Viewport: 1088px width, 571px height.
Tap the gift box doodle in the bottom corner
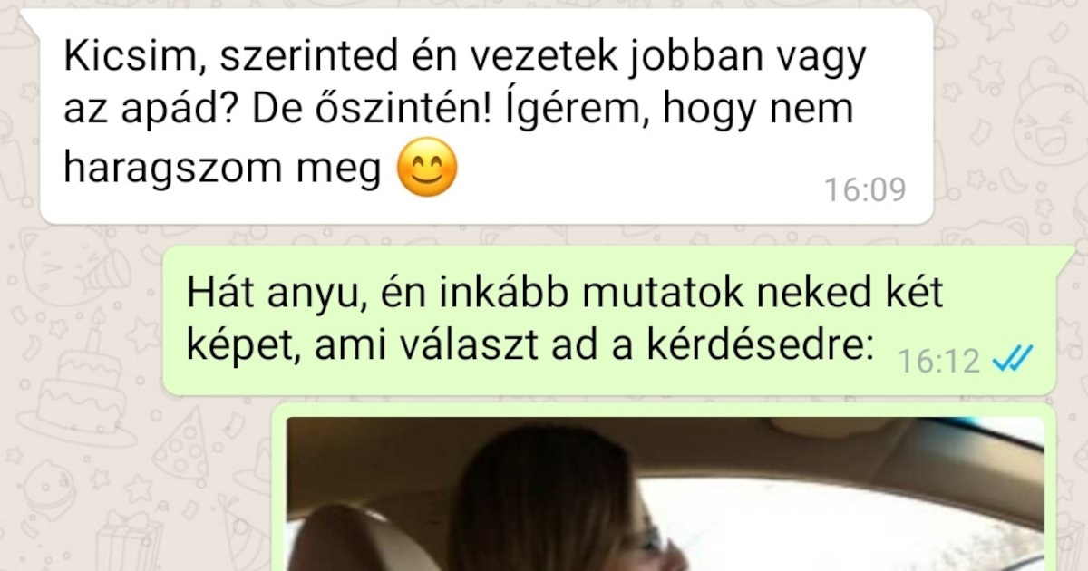tap(127, 541)
